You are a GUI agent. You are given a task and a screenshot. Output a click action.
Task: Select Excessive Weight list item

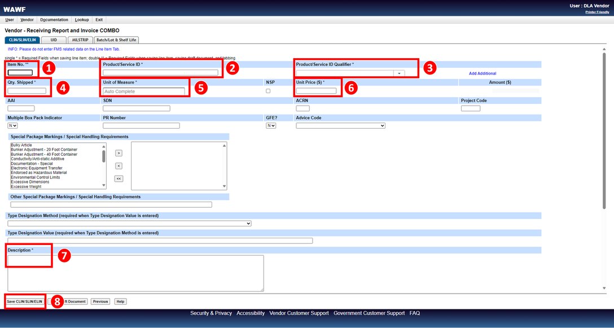(26, 187)
